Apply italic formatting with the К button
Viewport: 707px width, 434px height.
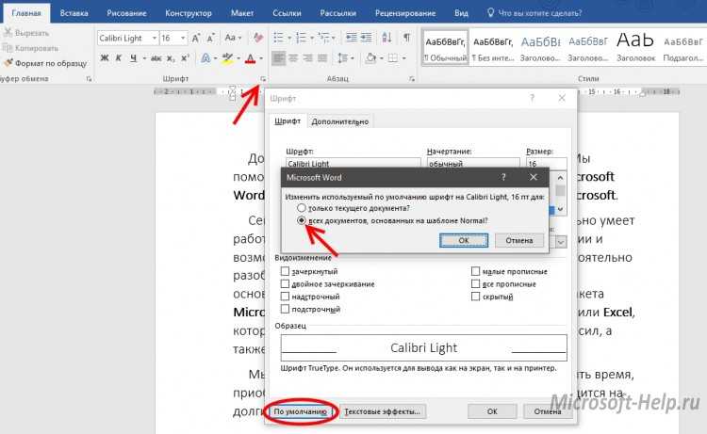[119, 58]
